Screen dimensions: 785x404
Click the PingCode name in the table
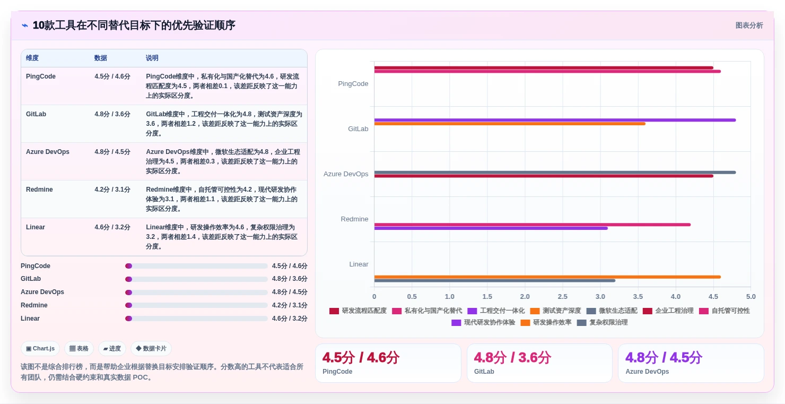[x=41, y=76]
